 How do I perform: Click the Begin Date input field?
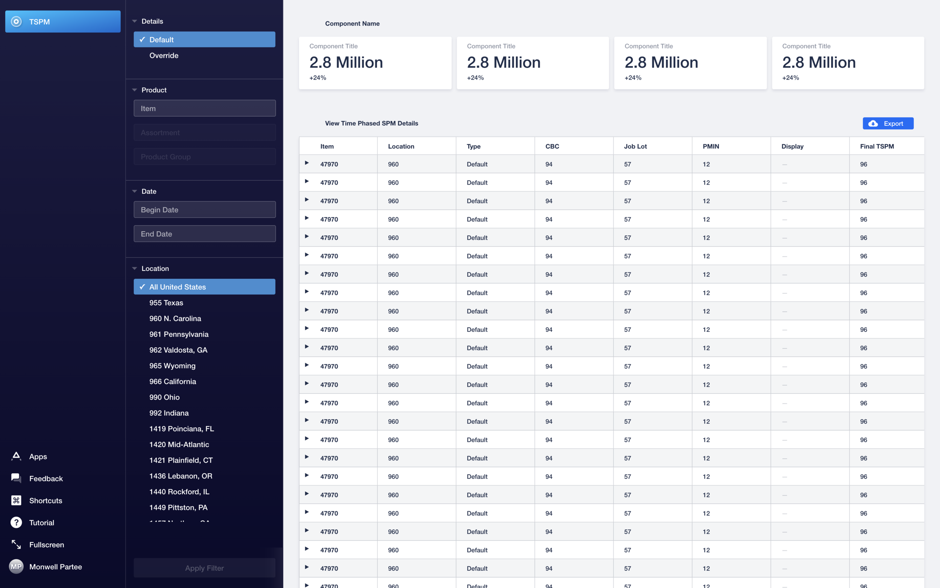pyautogui.click(x=205, y=210)
